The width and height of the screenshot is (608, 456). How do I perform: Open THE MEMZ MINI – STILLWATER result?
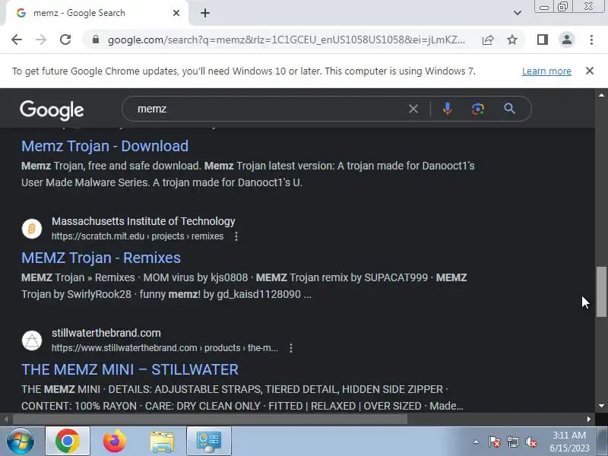(130, 369)
